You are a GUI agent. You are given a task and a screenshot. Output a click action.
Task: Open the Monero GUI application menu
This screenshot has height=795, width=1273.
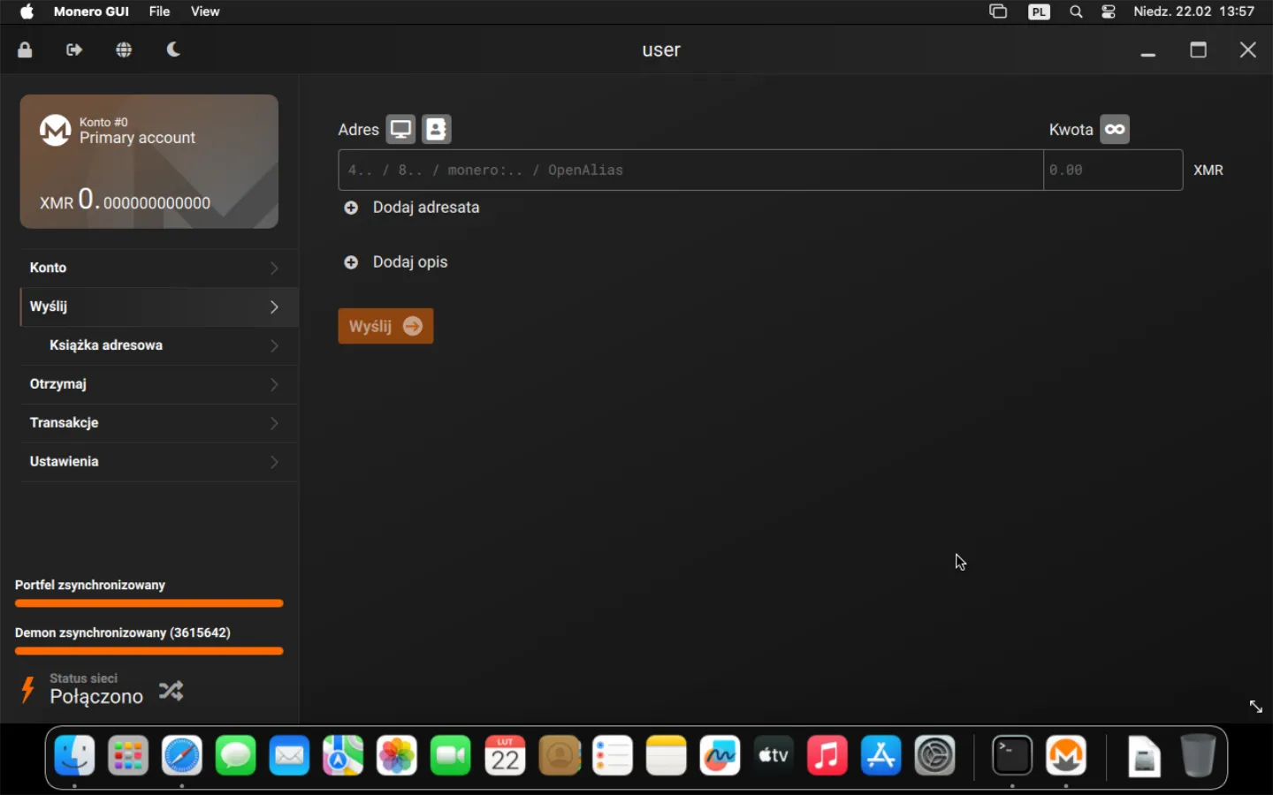click(x=91, y=11)
